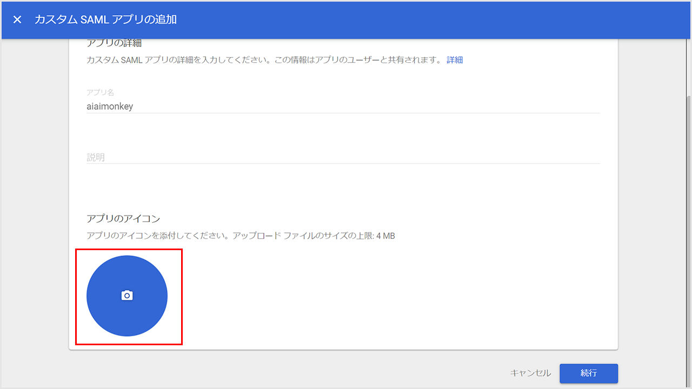This screenshot has width=692, height=389.
Task: Click the アプリのアイコン section heading
Action: pos(123,218)
